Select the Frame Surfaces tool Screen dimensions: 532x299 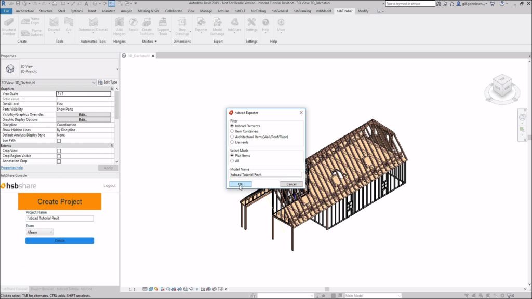pos(31,33)
